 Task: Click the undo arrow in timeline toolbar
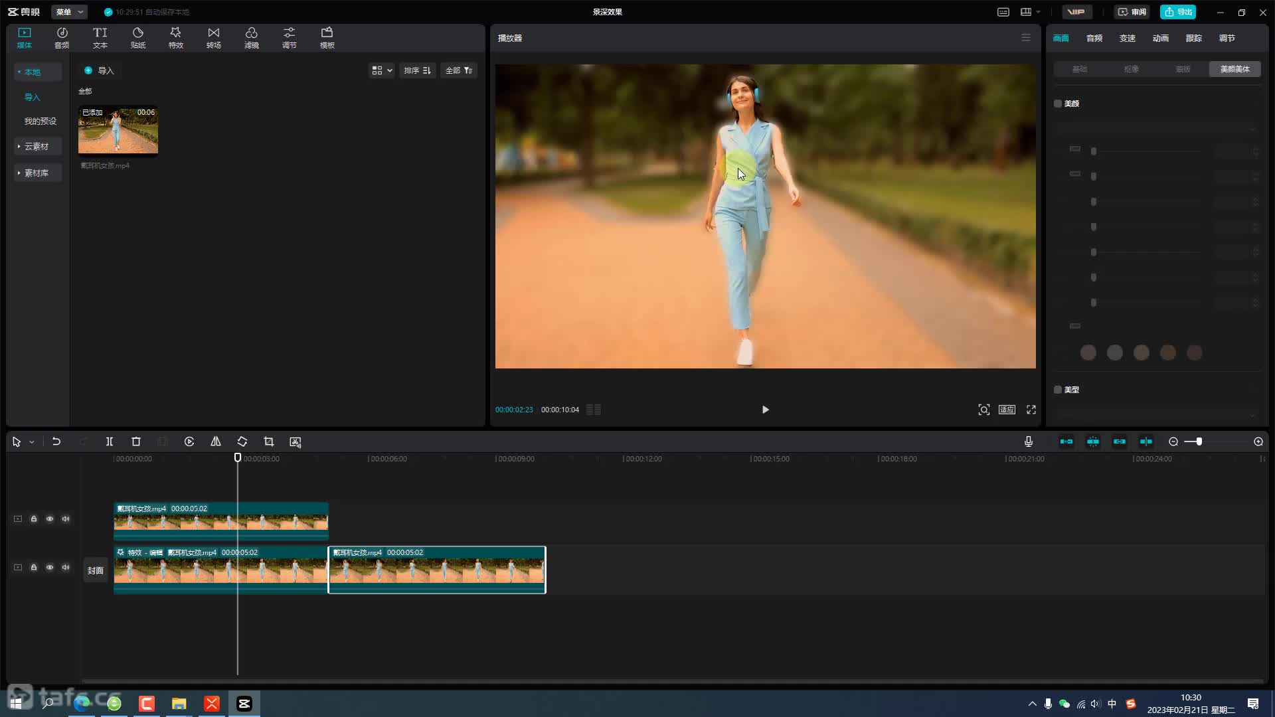click(x=56, y=441)
